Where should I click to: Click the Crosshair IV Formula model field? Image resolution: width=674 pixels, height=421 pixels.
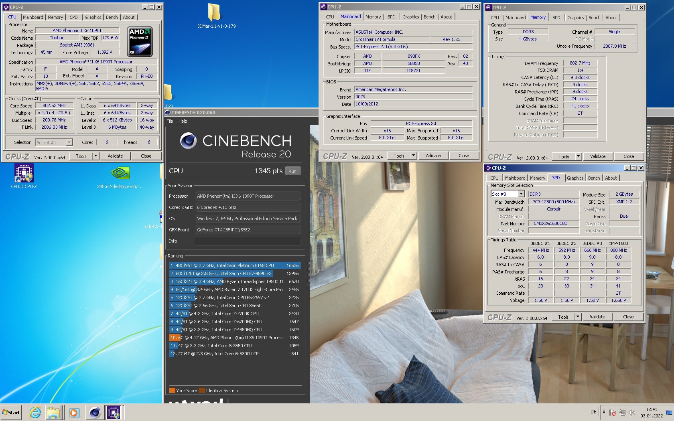(x=392, y=39)
